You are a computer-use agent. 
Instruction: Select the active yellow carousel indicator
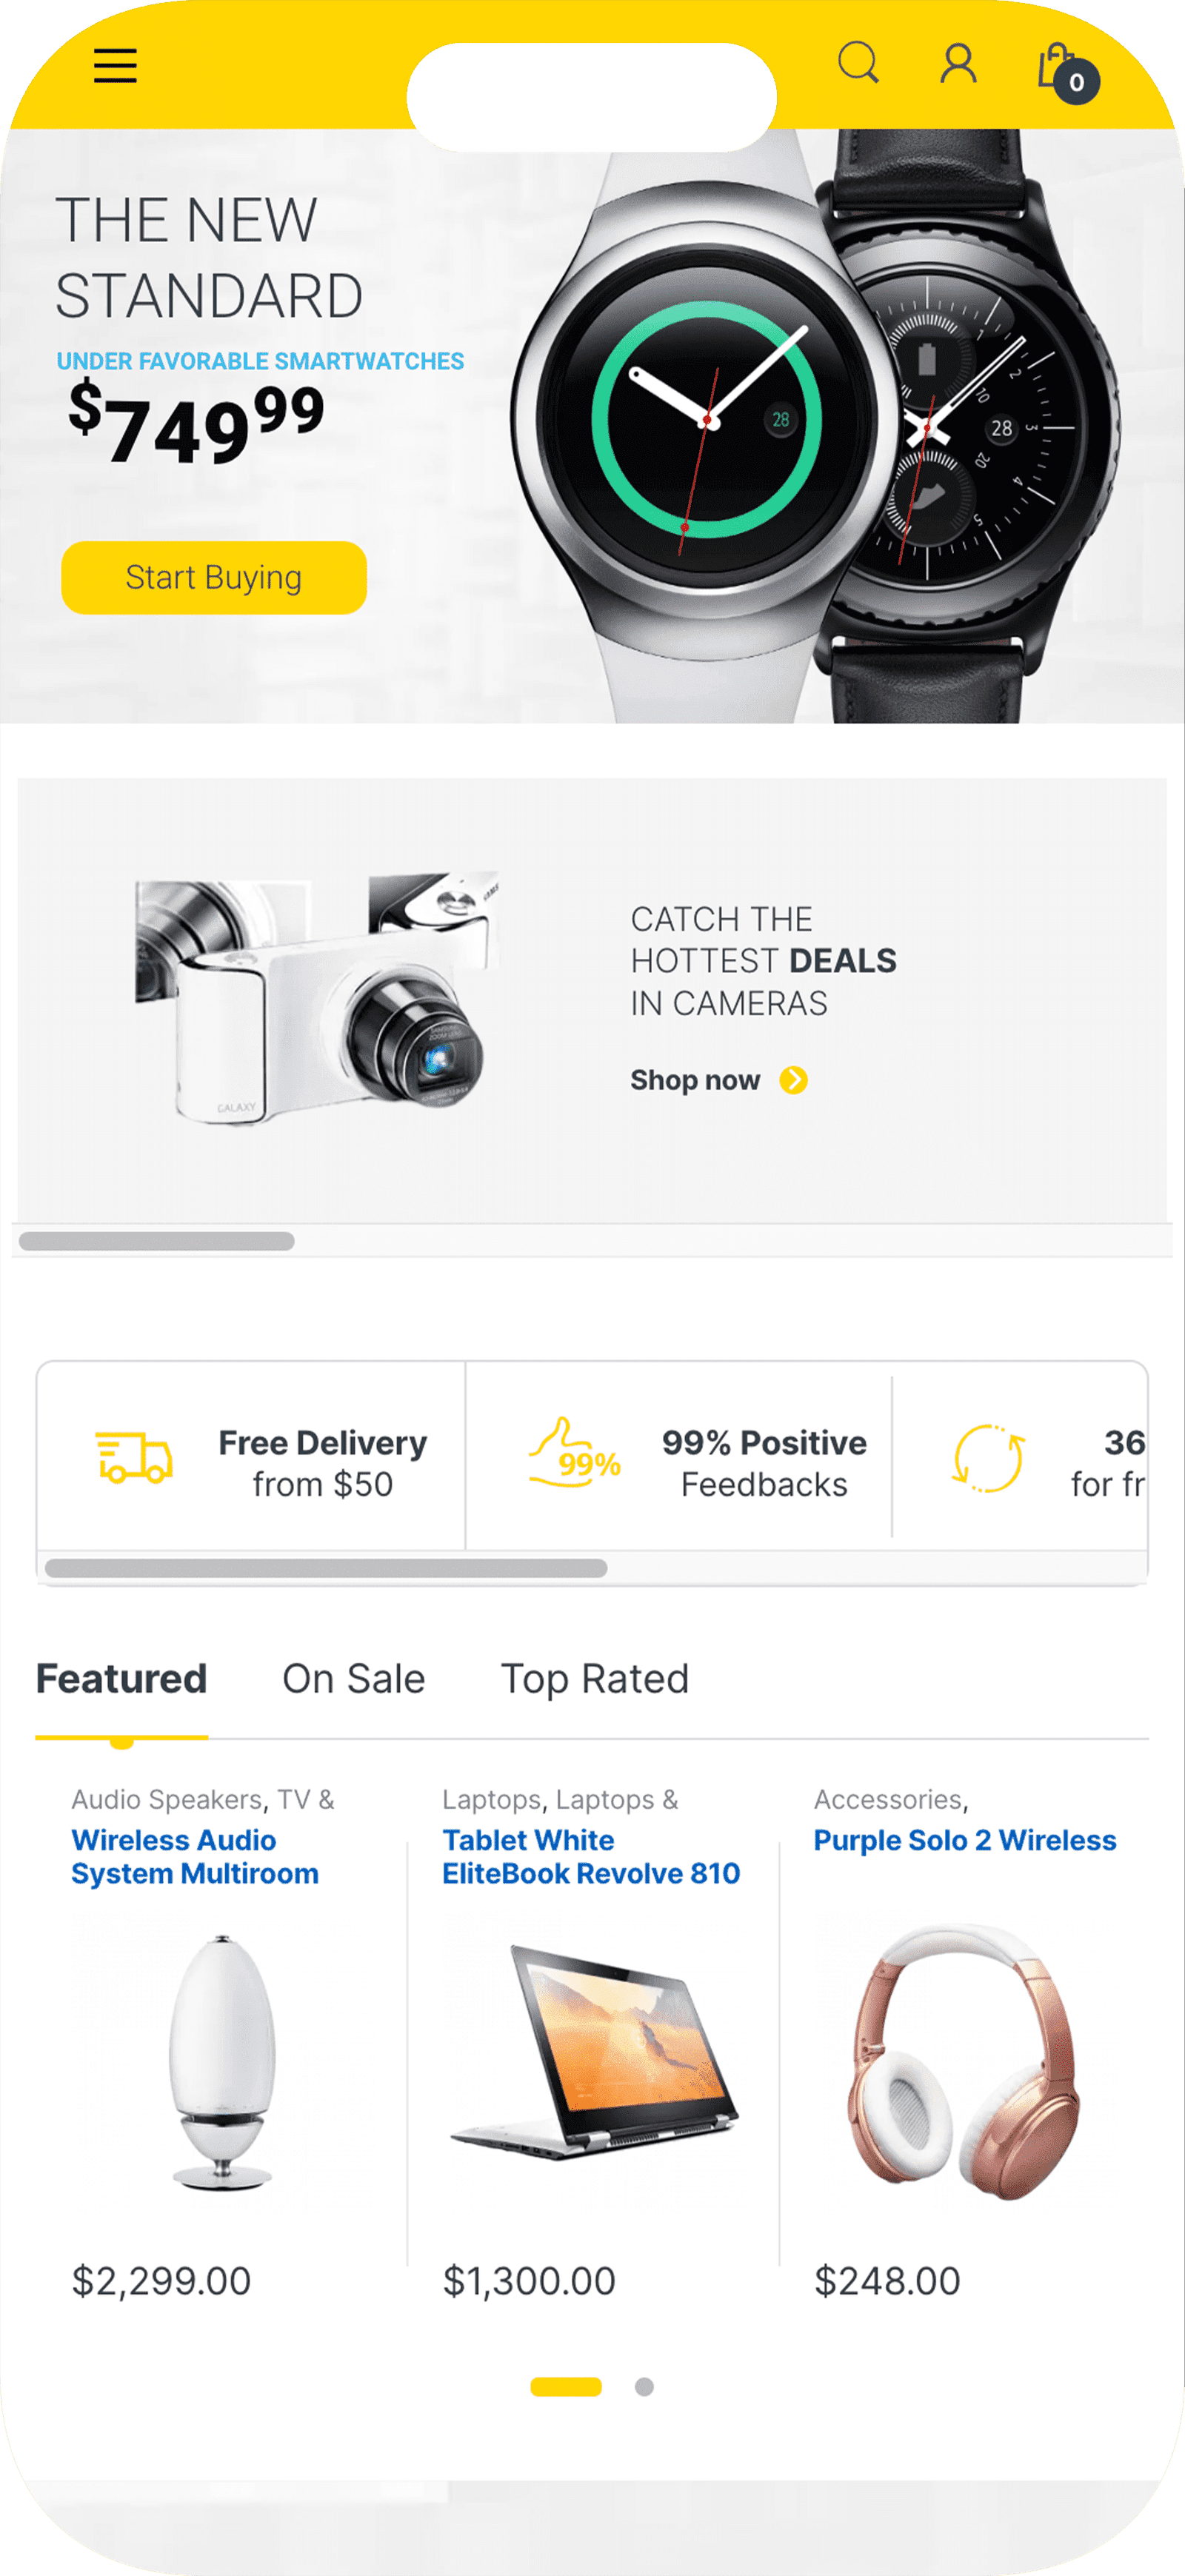[x=566, y=2387]
